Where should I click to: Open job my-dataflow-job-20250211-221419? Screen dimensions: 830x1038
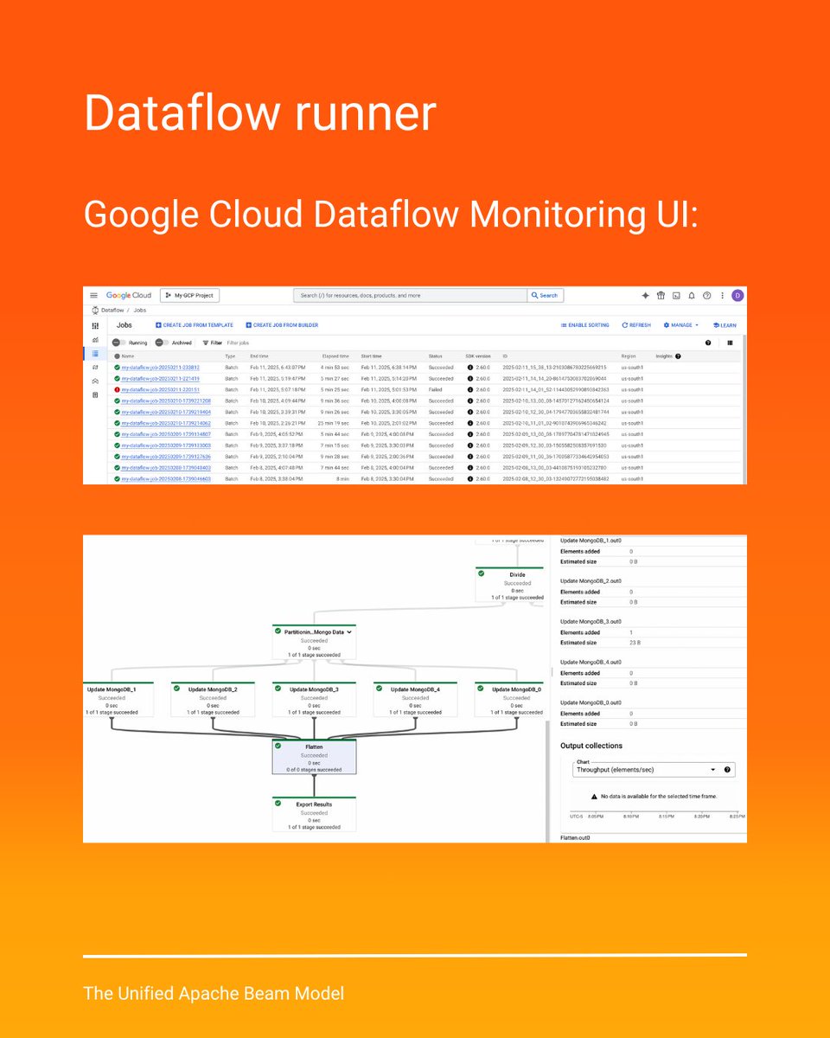click(x=161, y=379)
